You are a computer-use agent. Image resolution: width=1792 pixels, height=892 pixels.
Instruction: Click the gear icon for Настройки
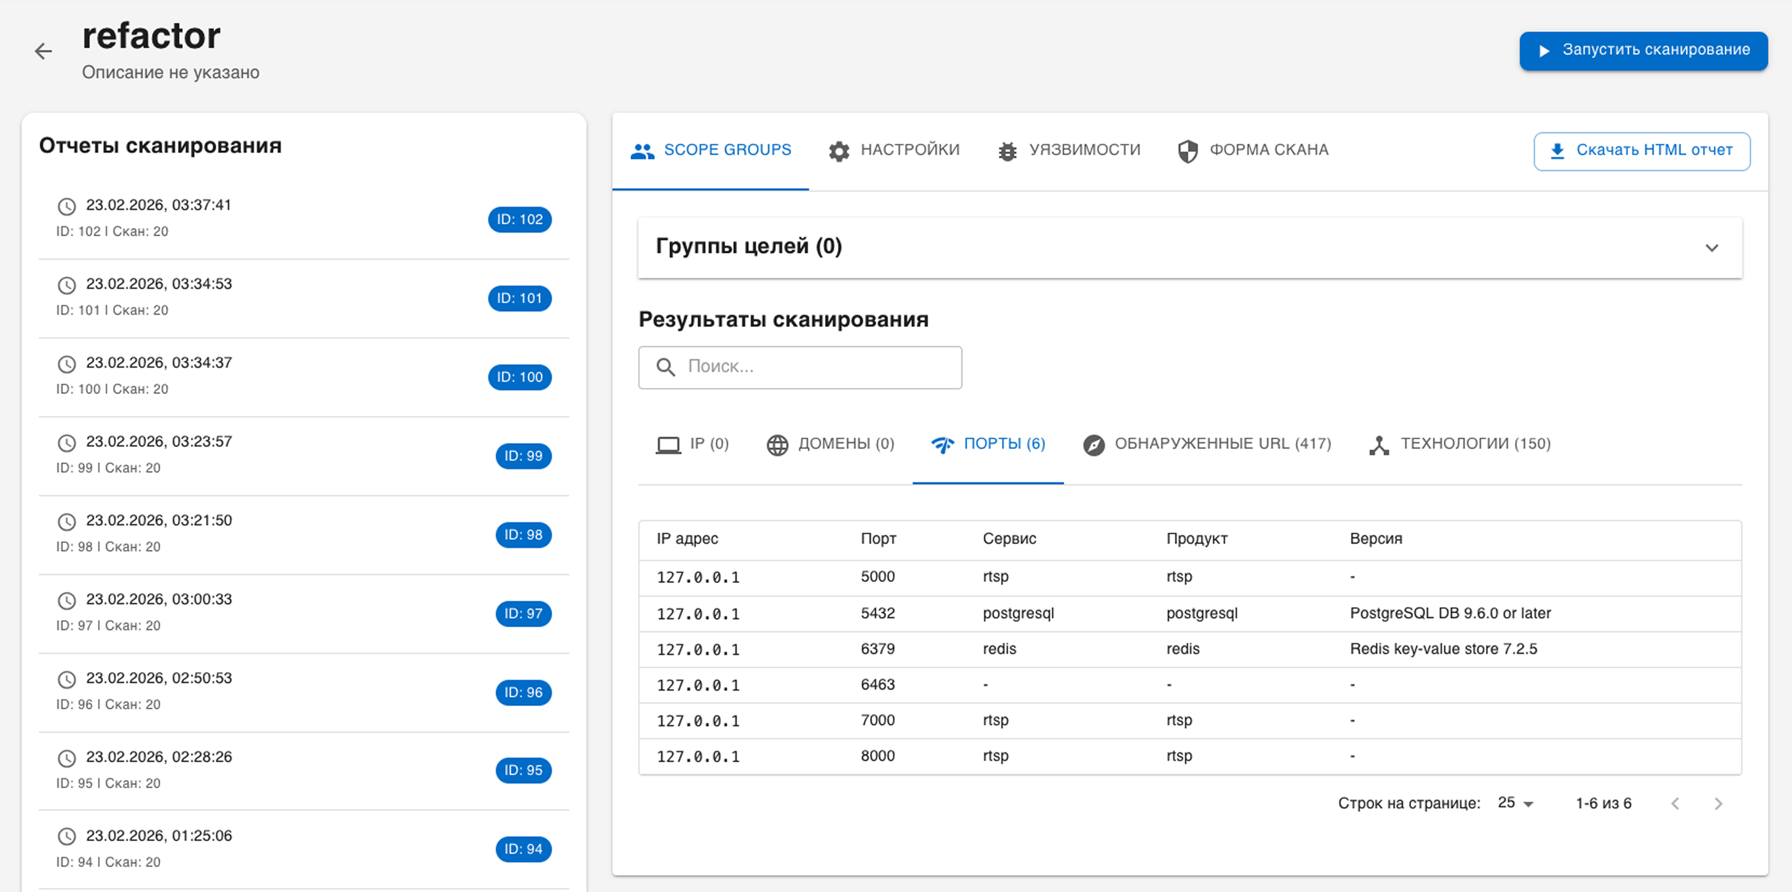point(839,151)
